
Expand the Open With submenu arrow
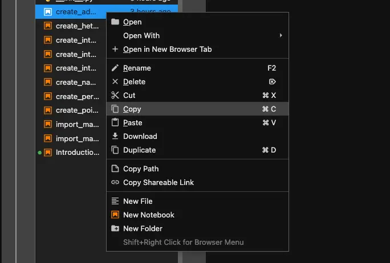click(281, 36)
